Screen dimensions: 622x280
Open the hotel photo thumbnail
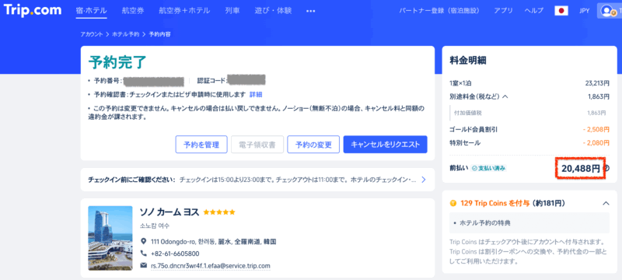tap(110, 238)
